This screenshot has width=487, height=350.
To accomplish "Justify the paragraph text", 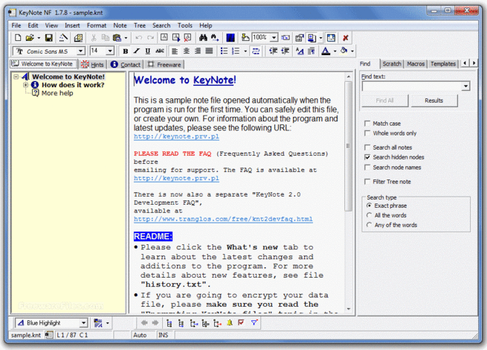I will coord(209,51).
